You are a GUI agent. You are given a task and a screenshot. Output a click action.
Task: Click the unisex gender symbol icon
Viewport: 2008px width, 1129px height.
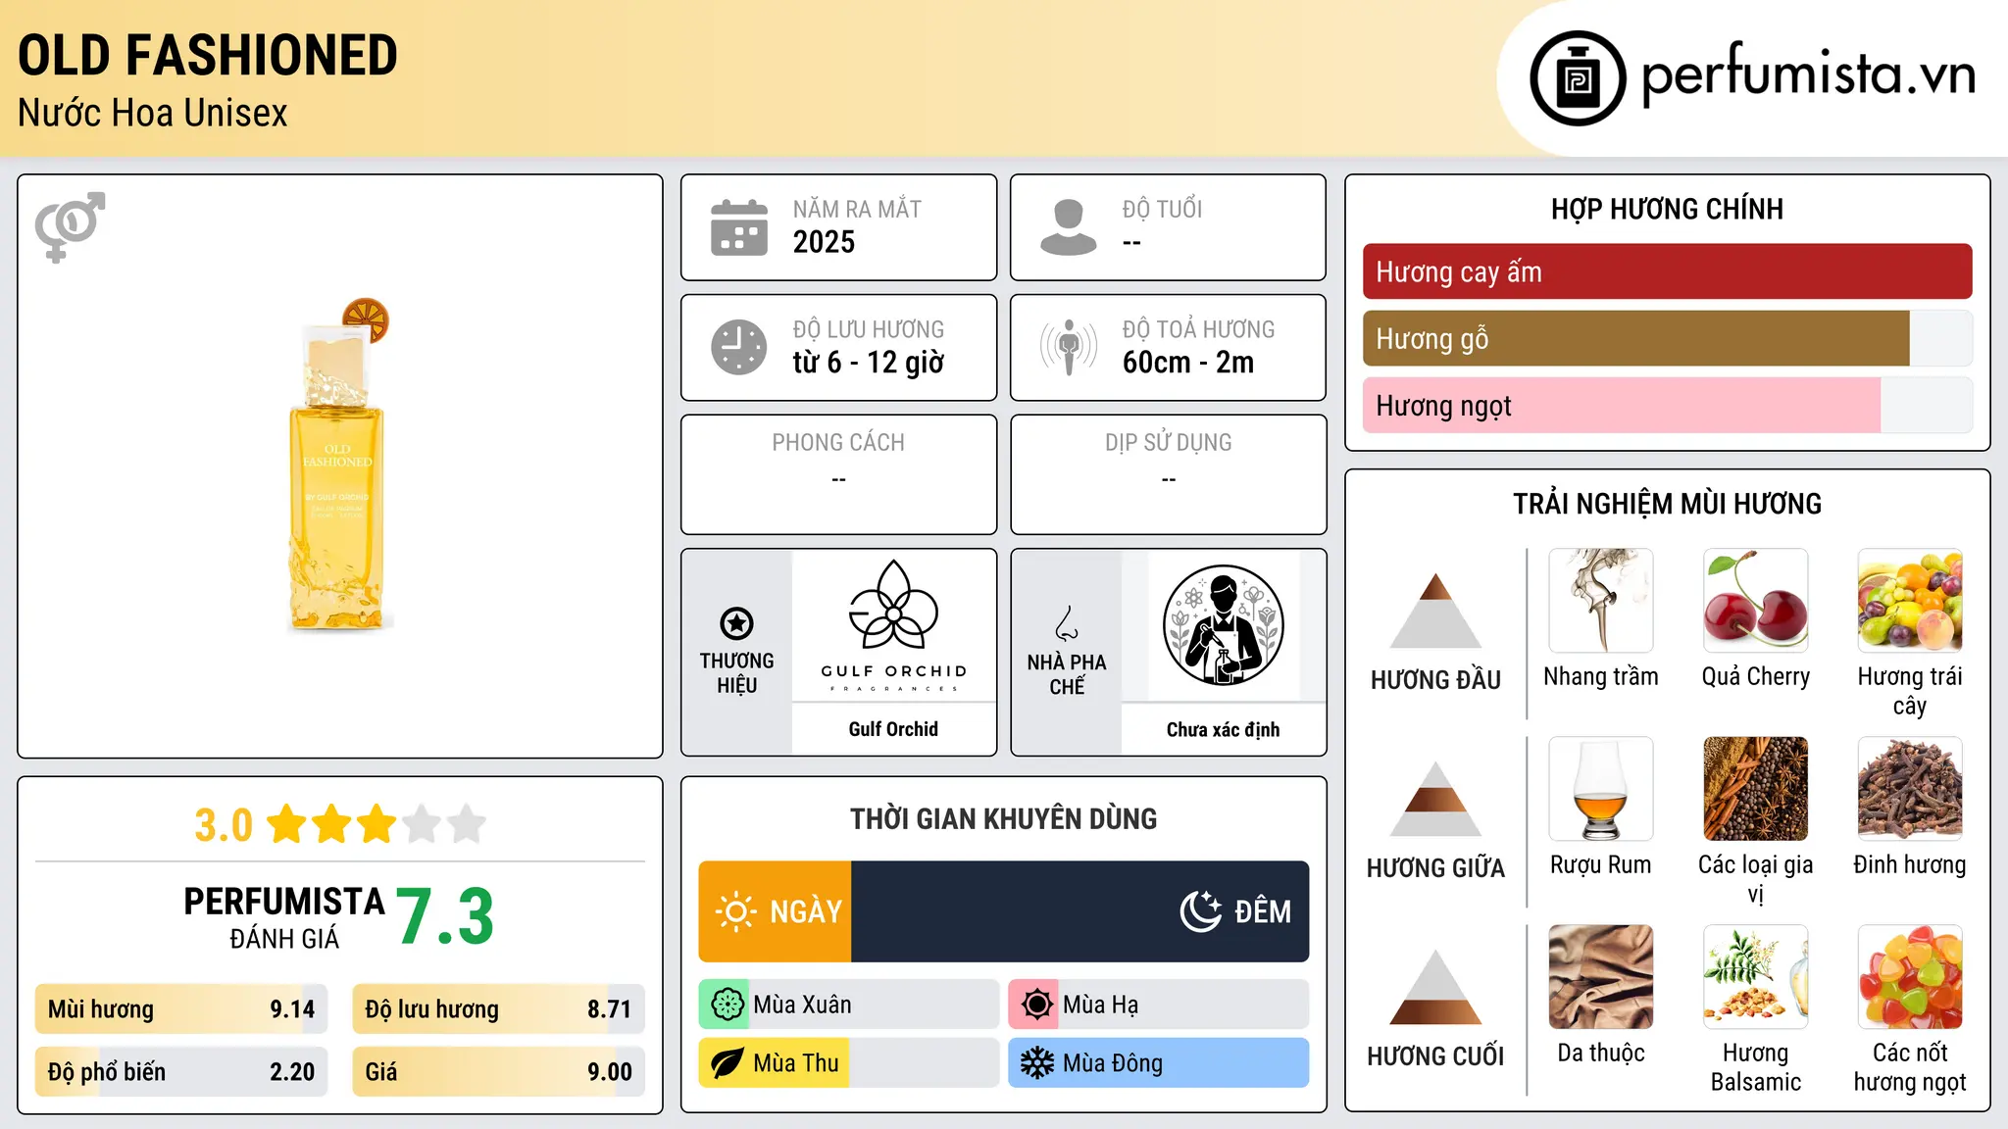70,227
